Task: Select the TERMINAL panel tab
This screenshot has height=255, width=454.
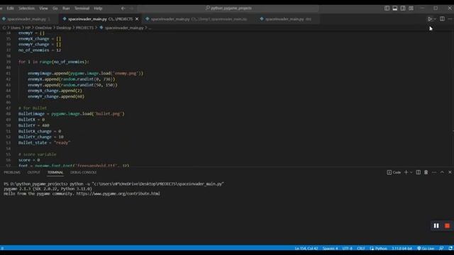Action: [55, 172]
